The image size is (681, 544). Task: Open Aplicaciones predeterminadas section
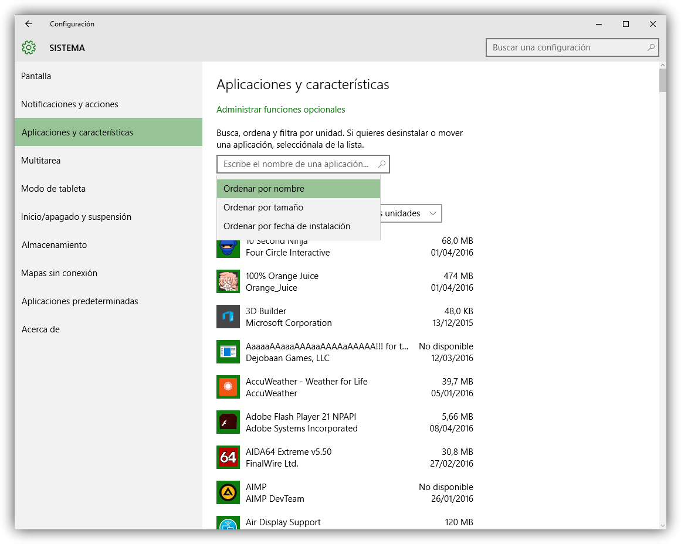[80, 301]
